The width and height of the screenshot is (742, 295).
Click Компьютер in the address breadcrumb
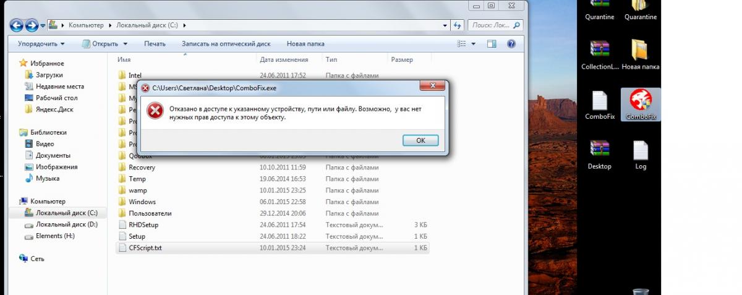(86, 25)
